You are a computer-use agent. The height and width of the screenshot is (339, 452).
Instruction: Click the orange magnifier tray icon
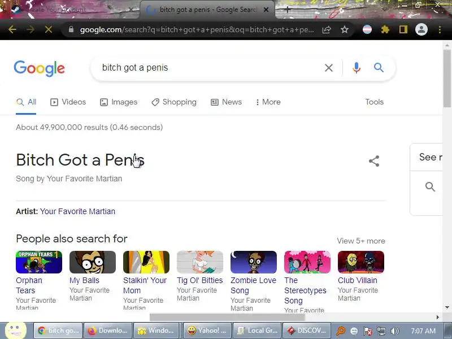click(341, 331)
